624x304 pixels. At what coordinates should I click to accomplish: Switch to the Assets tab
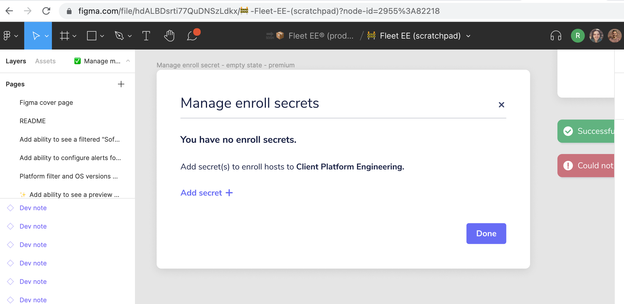(45, 61)
